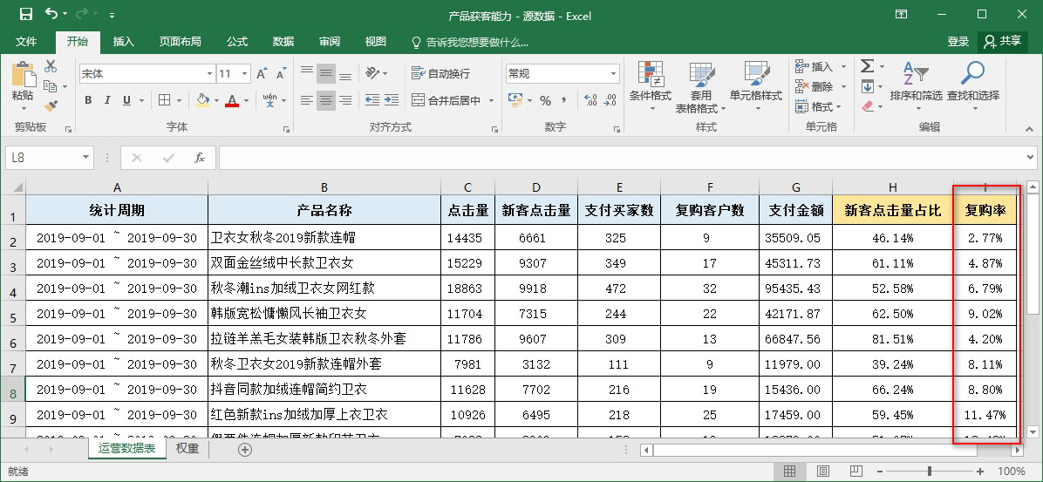
Task: Switch to the 插入 ribbon tab
Action: point(124,42)
